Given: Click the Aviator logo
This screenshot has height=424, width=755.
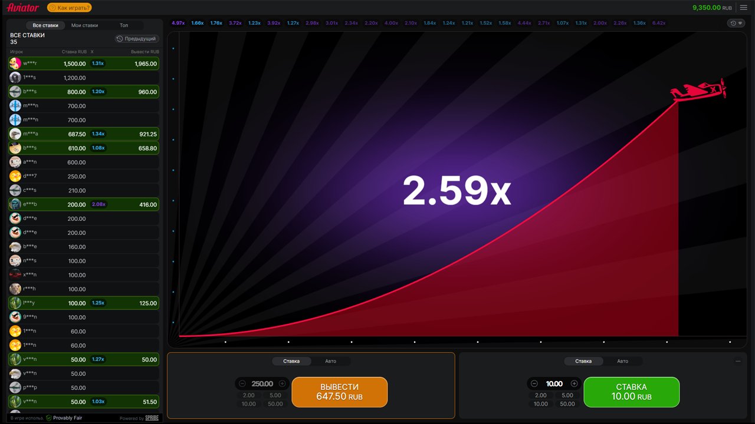Looking at the screenshot, I should (23, 8).
